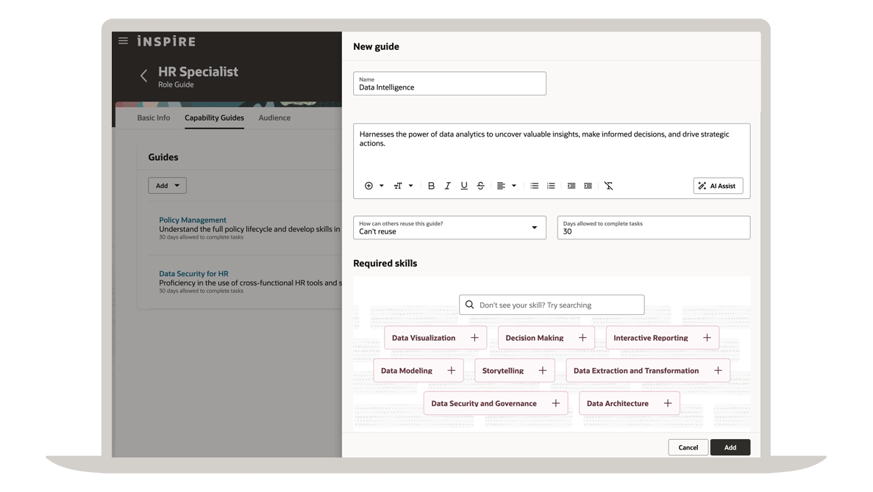
Task: Go back using the arrow beside HR Specialist
Action: click(x=143, y=76)
